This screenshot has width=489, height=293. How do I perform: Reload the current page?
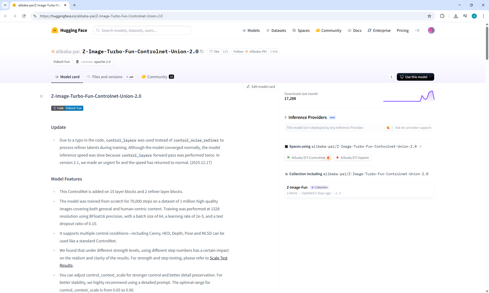point(24,16)
